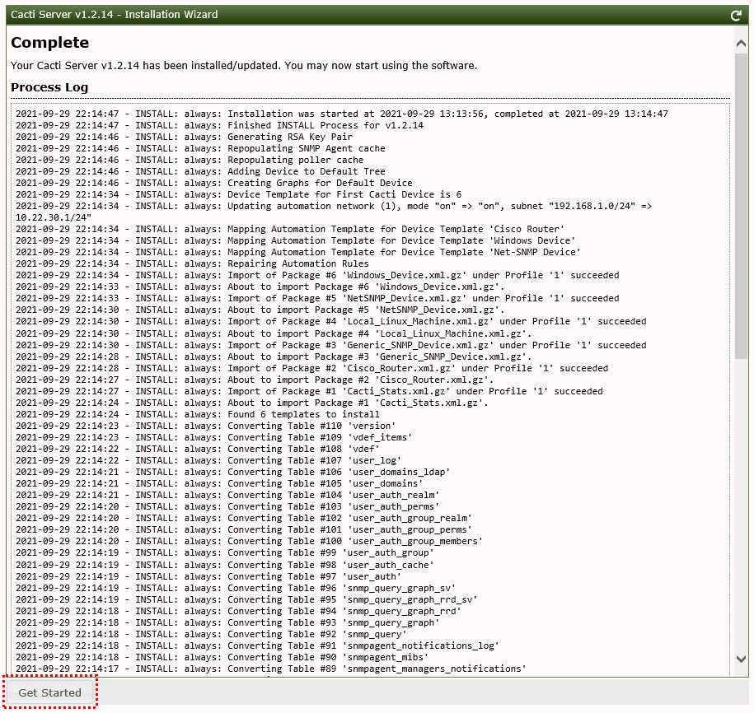Click the Converting Table #94 'snmp_query_graph_rrd' line
This screenshot has height=713, width=754.
[x=238, y=612]
